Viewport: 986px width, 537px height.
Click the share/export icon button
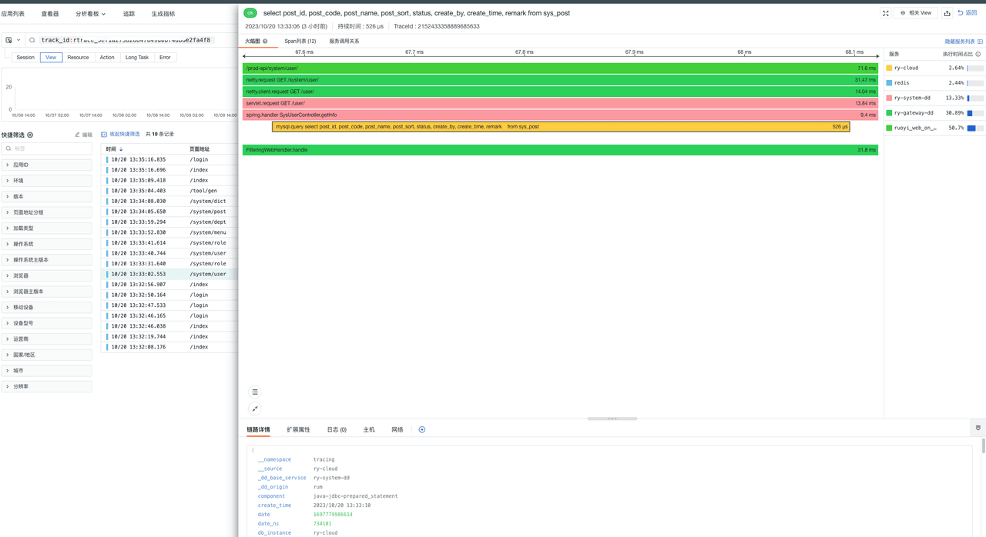947,13
